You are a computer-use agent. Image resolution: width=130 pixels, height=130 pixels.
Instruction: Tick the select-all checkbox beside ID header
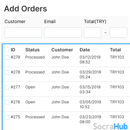tap(7, 49)
